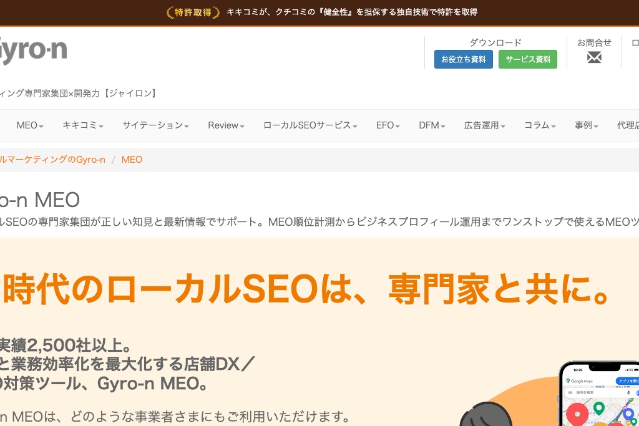
Task: Click the Gyro-n logo
Action: (x=34, y=51)
